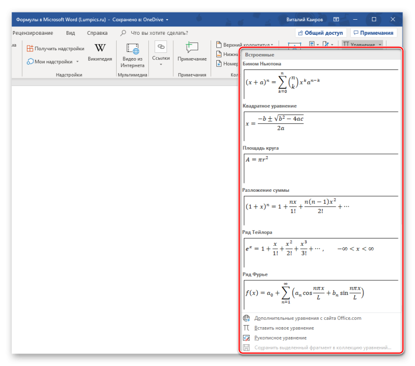Expand the Ссылки dropdown arrow

click(x=161, y=64)
